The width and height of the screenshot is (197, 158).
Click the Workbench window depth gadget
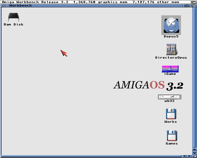pyautogui.click(x=194, y=6)
